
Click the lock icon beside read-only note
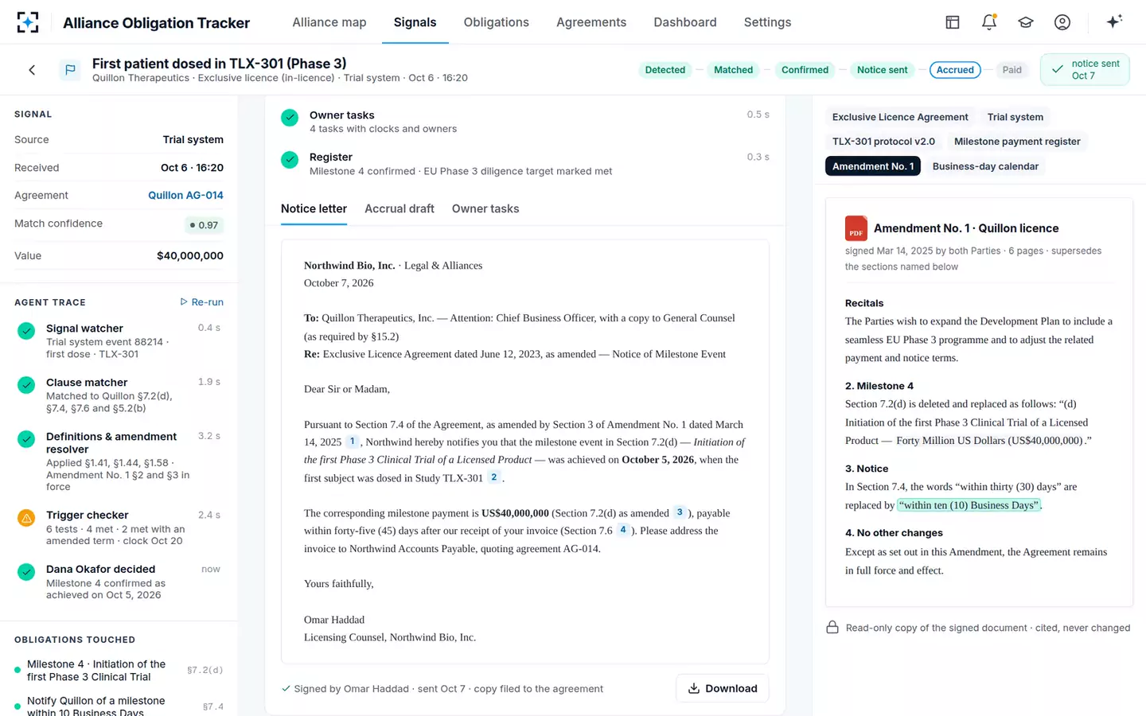pyautogui.click(x=832, y=627)
